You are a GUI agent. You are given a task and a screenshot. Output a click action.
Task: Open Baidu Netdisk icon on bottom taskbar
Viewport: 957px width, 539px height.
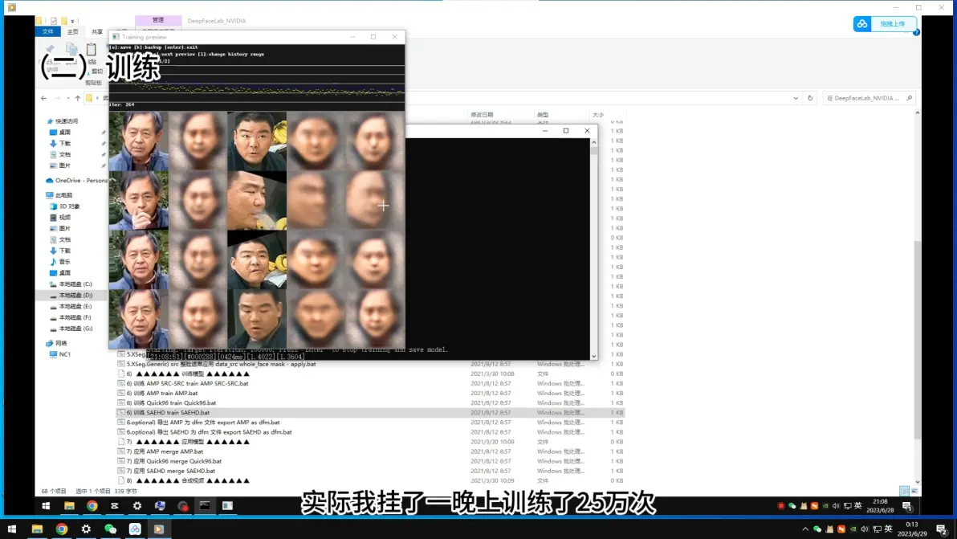coord(135,529)
